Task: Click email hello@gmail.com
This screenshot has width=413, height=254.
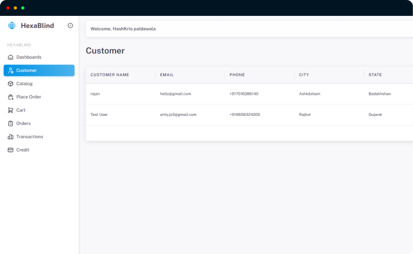Action: (x=175, y=94)
